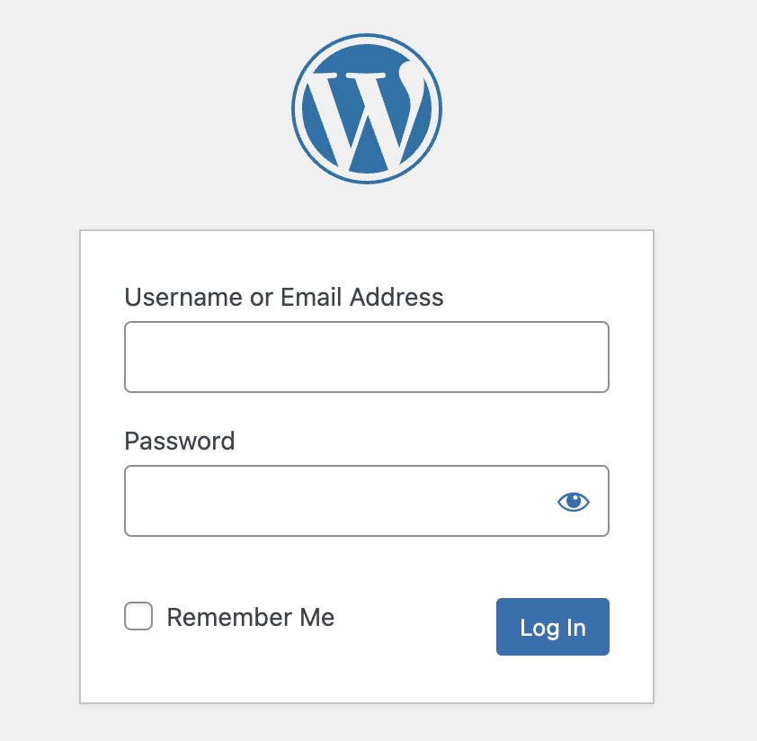Open WordPress.org via the circular W logo
The image size is (757, 741).
click(x=367, y=110)
